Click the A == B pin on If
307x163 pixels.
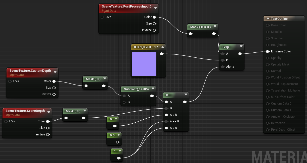tap(166, 121)
